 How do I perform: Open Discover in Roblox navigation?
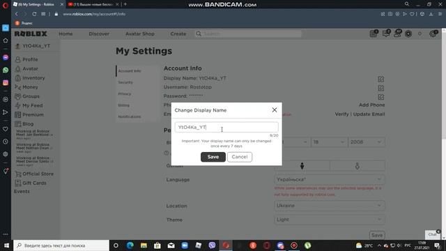[x=99, y=34]
